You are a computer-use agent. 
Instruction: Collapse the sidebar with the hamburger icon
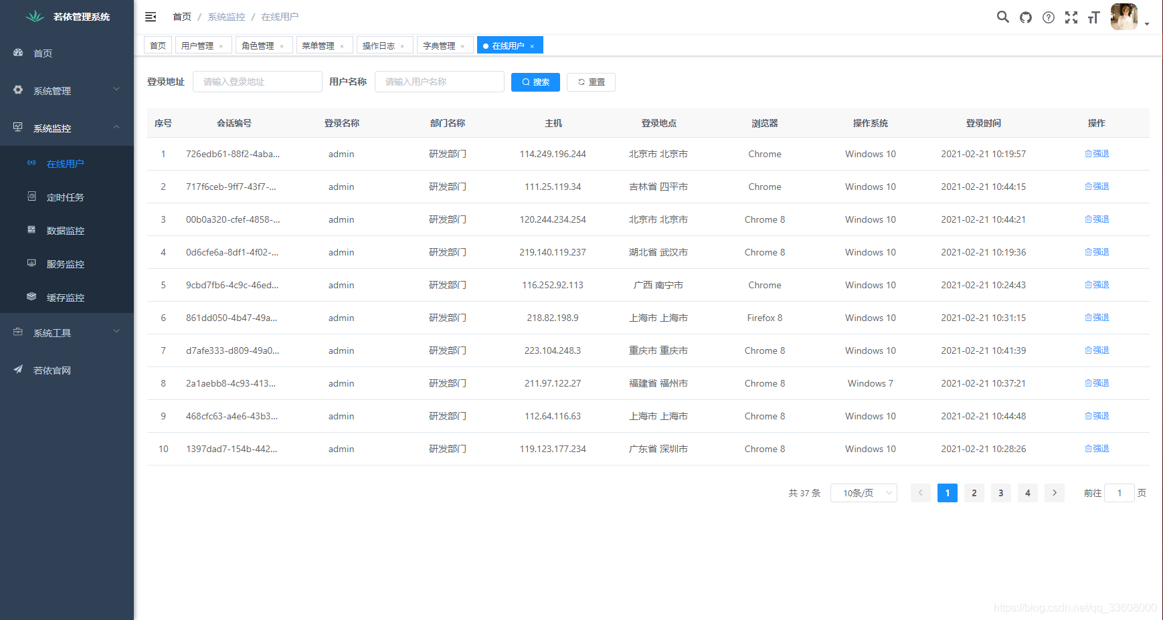point(151,17)
